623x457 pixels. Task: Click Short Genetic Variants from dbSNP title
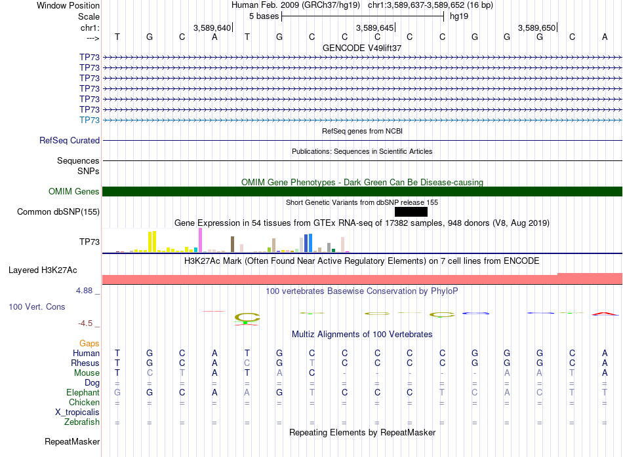click(362, 202)
